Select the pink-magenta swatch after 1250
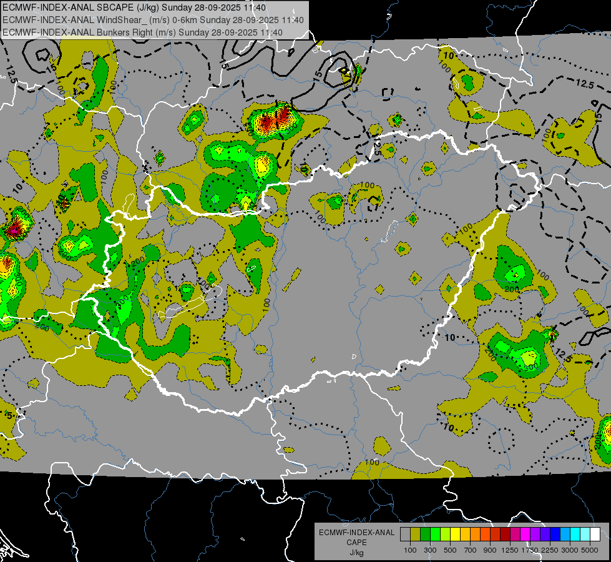The width and height of the screenshot is (611, 562). (515, 535)
